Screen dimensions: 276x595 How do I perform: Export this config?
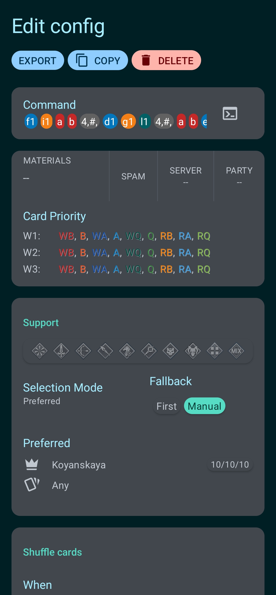(x=38, y=60)
